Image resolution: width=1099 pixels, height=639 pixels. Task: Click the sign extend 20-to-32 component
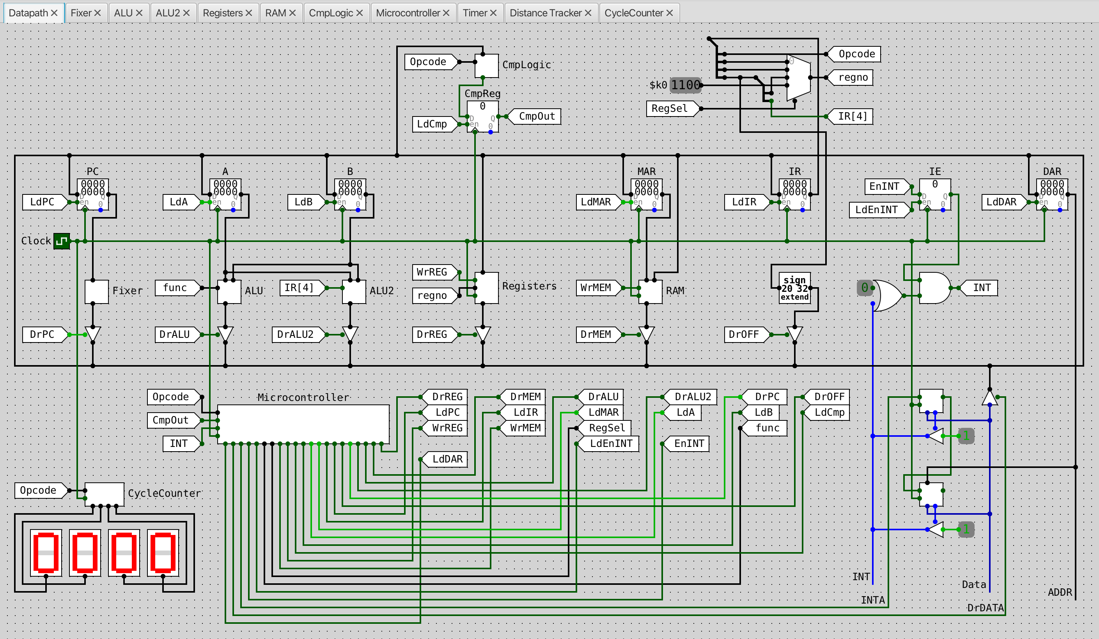(794, 288)
